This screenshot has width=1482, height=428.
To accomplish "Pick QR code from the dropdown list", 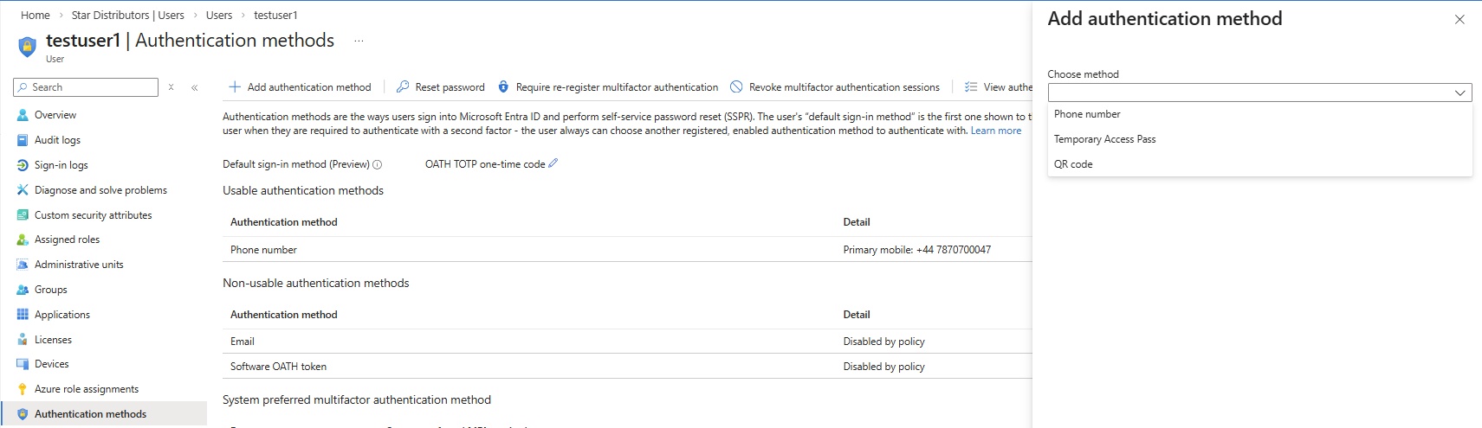I will click(1073, 164).
